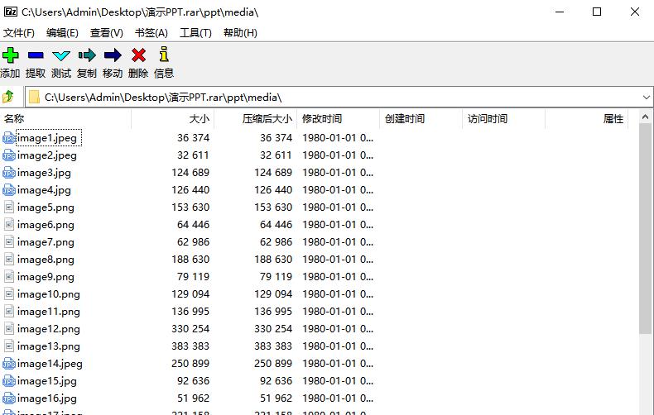Open the 工具(T) menu
The width and height of the screenshot is (654, 415).
click(195, 32)
